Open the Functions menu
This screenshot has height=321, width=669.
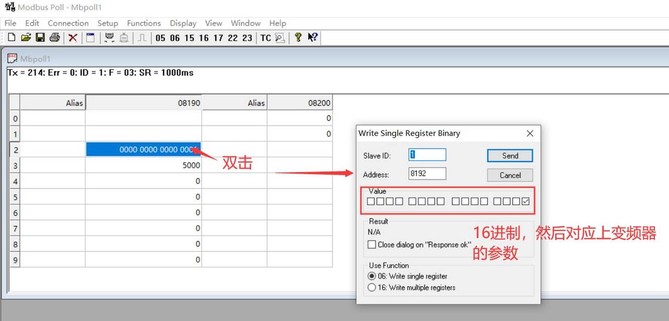pyautogui.click(x=144, y=23)
